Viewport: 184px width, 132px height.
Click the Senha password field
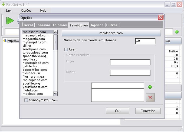click(130, 73)
